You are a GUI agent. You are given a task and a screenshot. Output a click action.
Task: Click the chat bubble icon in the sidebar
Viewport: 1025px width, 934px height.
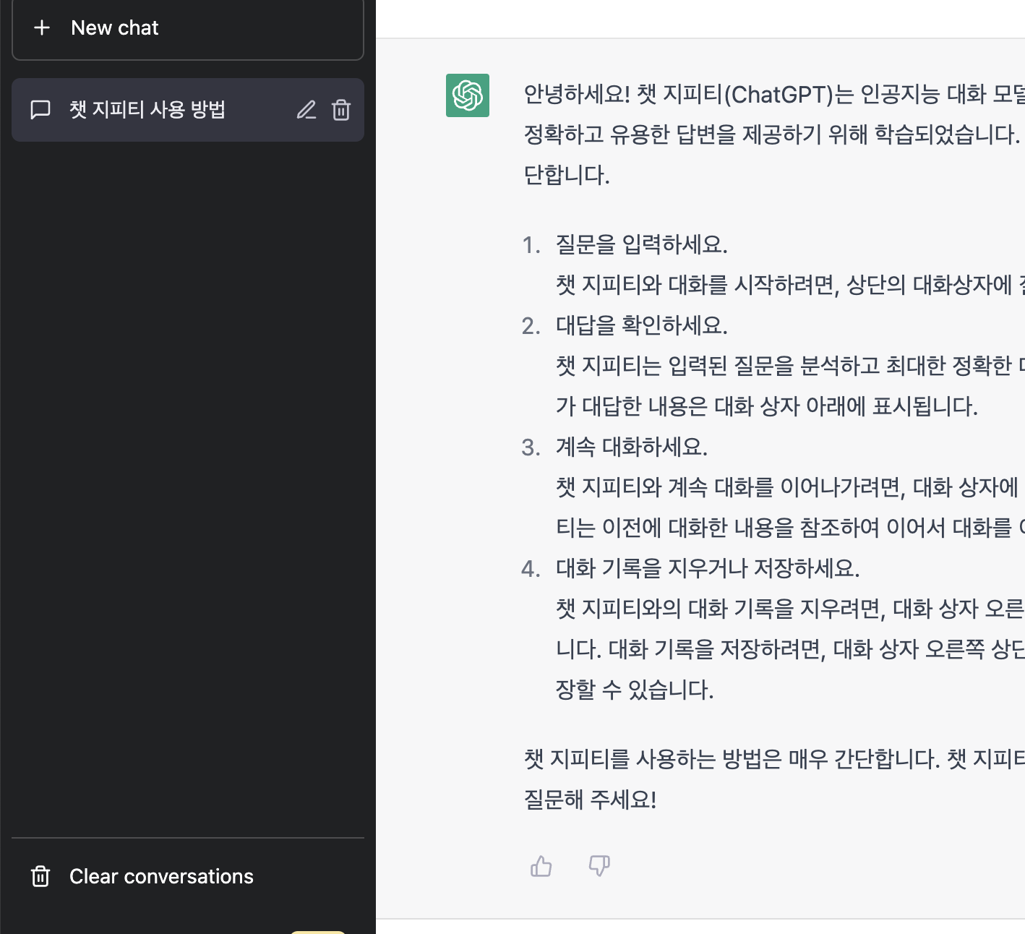(40, 110)
